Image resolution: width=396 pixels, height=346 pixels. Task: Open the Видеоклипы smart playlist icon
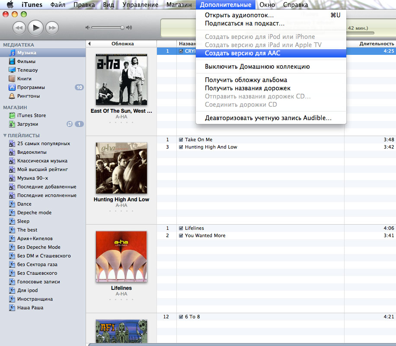12,152
